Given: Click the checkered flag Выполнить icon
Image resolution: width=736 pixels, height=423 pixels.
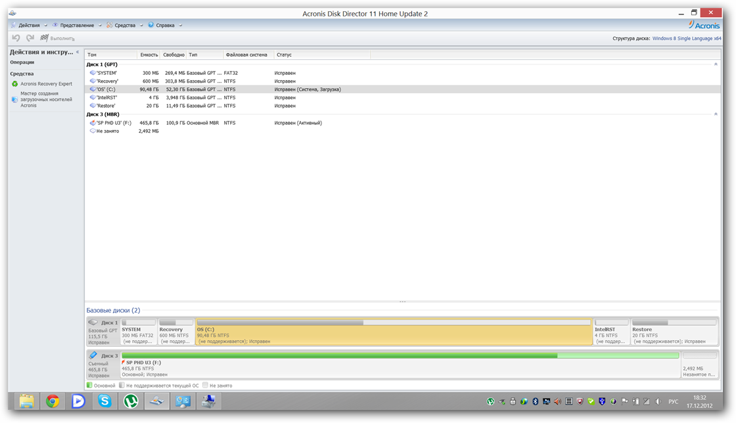Looking at the screenshot, I should coord(44,38).
